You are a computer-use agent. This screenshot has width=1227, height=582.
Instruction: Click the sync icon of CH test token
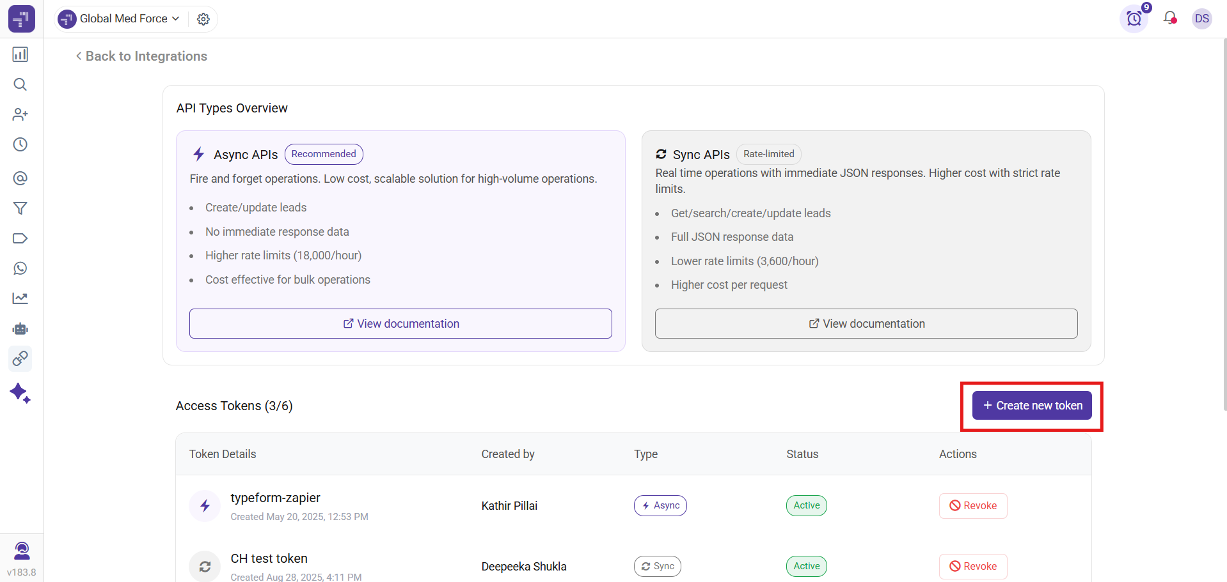tap(205, 567)
